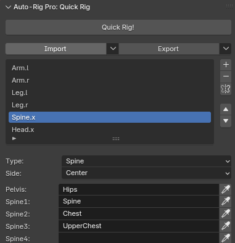
Task: Select the highlighted Spine.x list row
Action: 110,117
